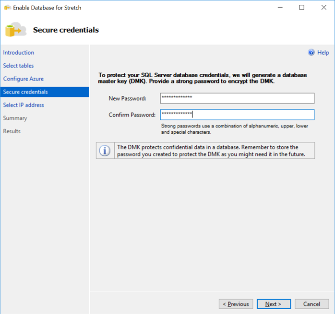Open the Select tables step
Screen dimensions: 335x314
pyautogui.click(x=19, y=66)
